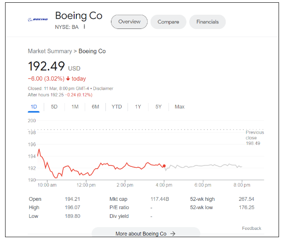Select the Overview tab
The height and width of the screenshot is (245, 285).
(129, 22)
